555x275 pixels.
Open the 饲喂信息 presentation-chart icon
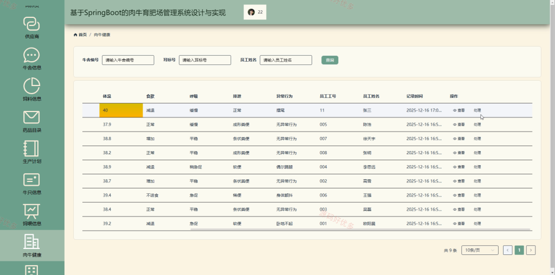(31, 211)
